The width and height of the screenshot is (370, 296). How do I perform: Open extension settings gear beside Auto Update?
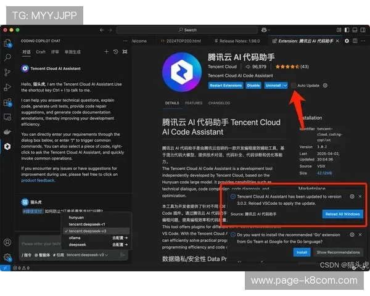tap(325, 86)
